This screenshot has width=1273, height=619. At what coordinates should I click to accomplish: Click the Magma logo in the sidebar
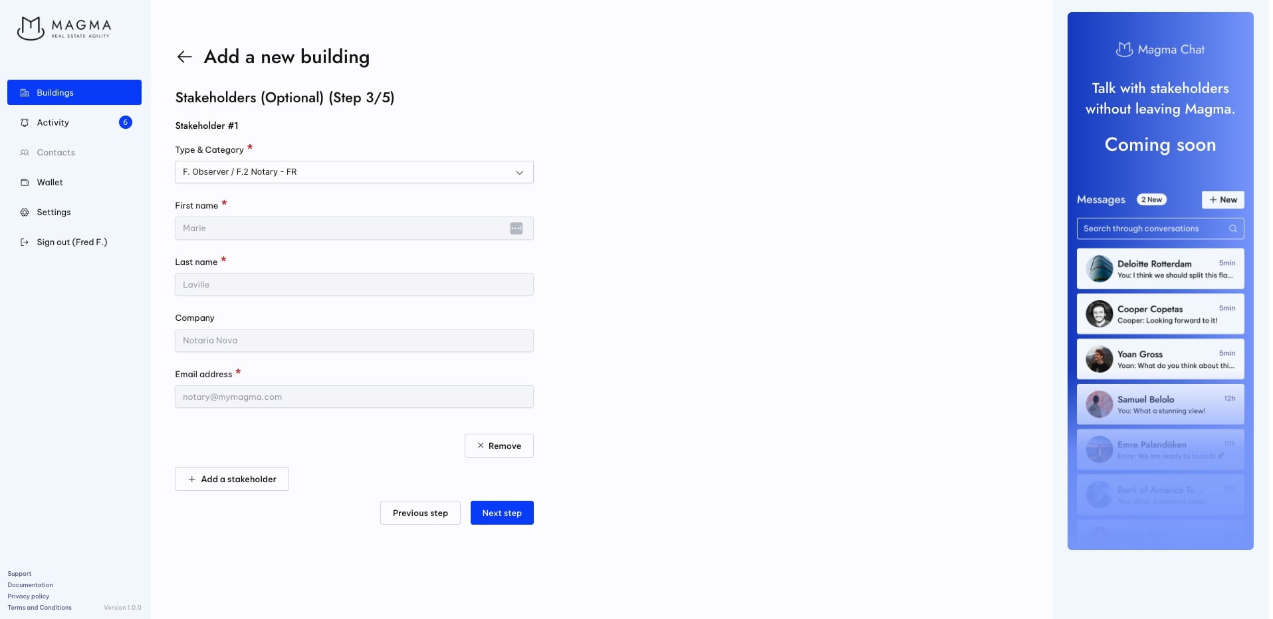[x=64, y=28]
